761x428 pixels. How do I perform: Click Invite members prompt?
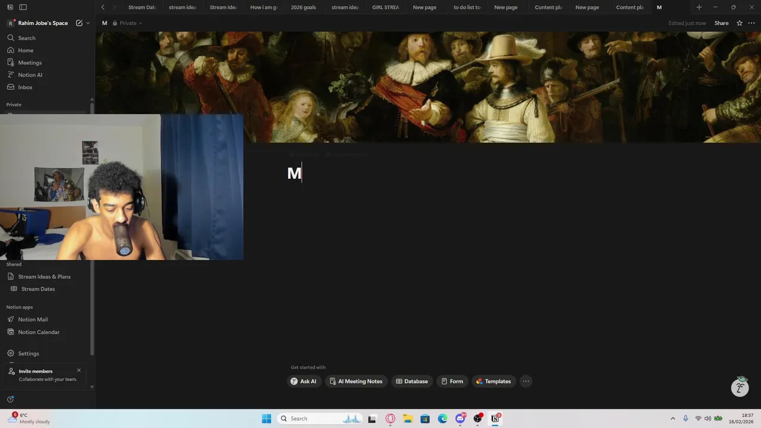click(45, 375)
